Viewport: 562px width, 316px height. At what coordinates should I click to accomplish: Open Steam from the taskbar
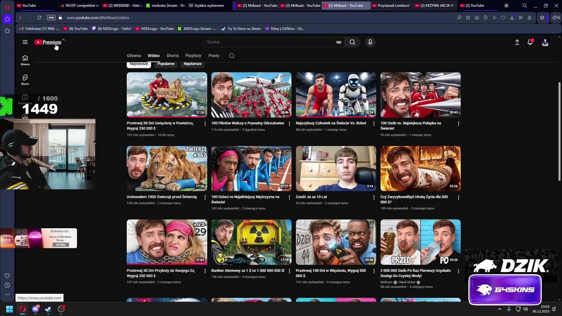pos(48,309)
